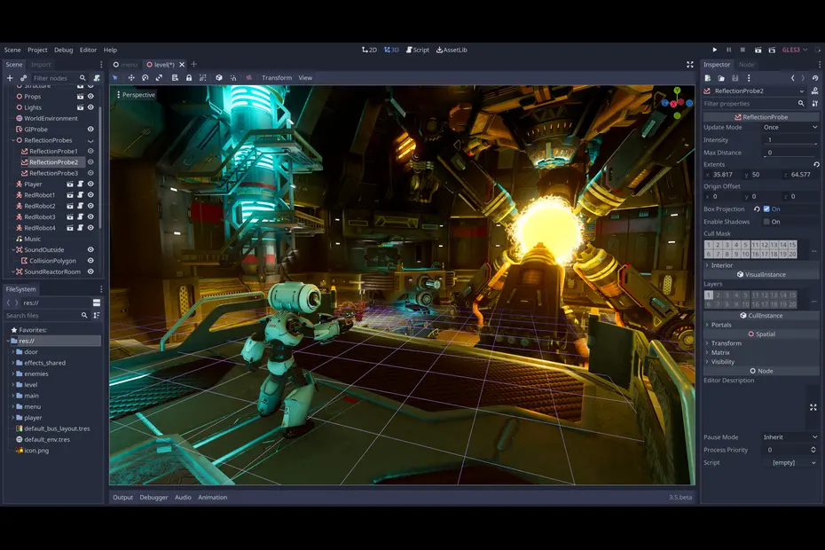Open the Pause Mode Inherit dropdown
825x550 pixels.
[x=790, y=436]
